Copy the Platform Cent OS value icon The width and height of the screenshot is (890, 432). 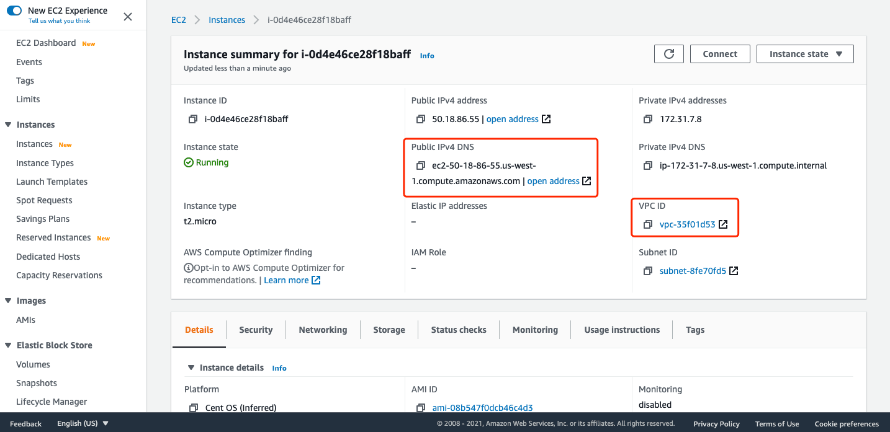tap(193, 408)
